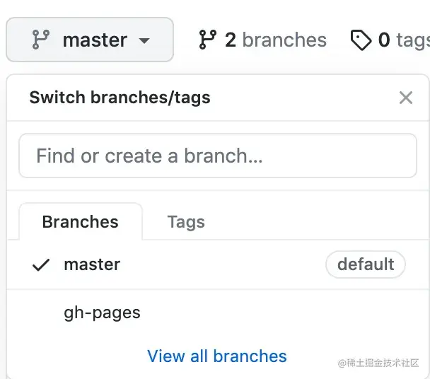The width and height of the screenshot is (430, 379).
Task: Open the master branch selector dropdown
Action: point(90,40)
